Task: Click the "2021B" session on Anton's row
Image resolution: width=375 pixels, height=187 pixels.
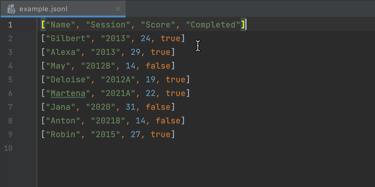Action: pos(108,121)
